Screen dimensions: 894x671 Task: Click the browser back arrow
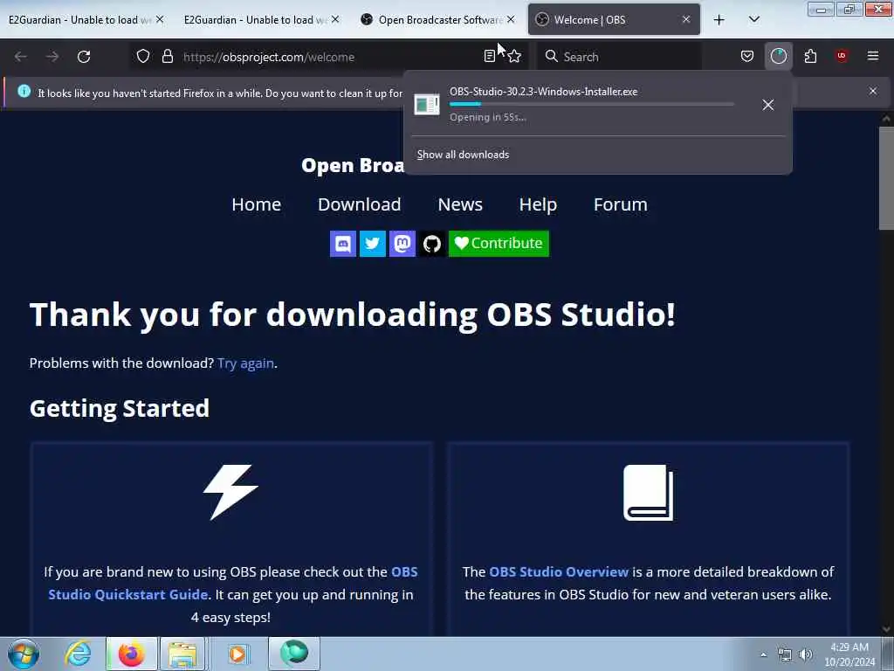(21, 57)
